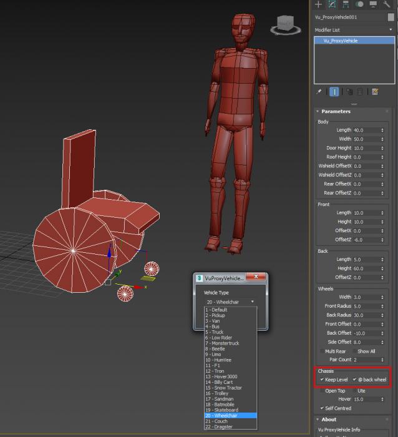The image size is (398, 437).
Task: Uncheck the Keep Level checkbox
Action: [322, 380]
